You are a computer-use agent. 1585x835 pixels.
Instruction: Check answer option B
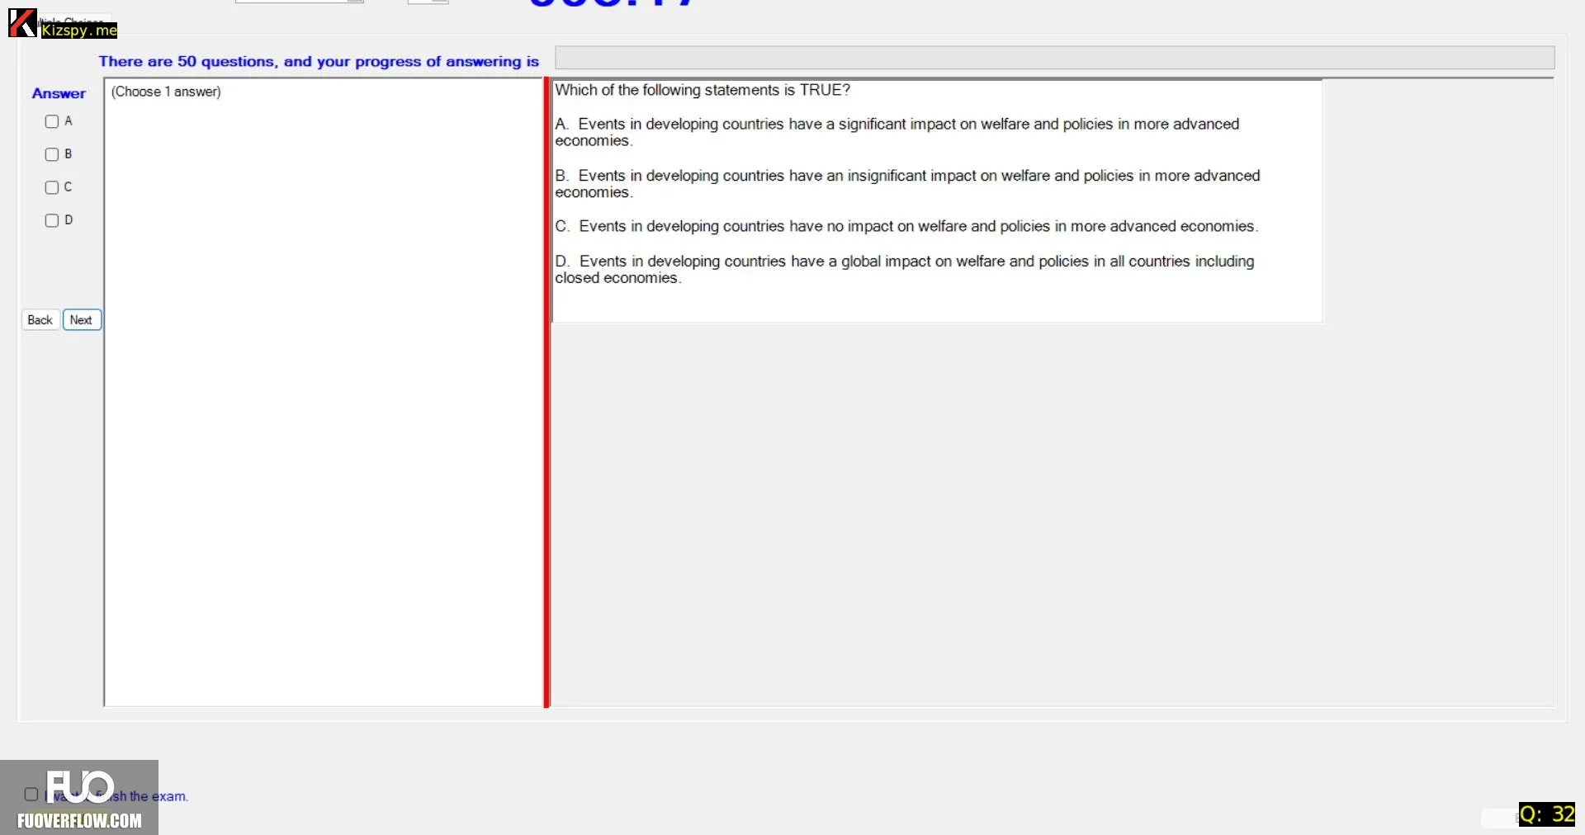click(x=52, y=154)
